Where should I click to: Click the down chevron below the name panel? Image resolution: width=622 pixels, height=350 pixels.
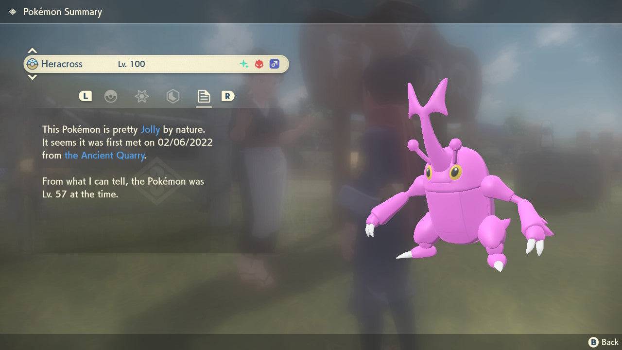pyautogui.click(x=32, y=78)
